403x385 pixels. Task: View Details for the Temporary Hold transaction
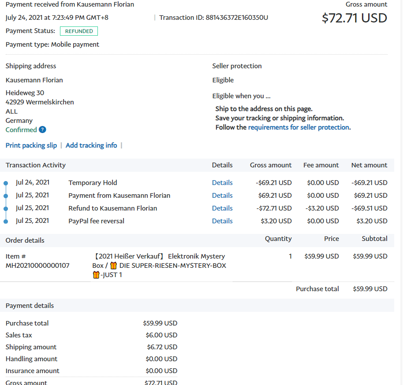tap(222, 183)
